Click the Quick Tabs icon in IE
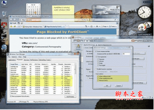This screenshot has width=154, height=110. click(19, 27)
